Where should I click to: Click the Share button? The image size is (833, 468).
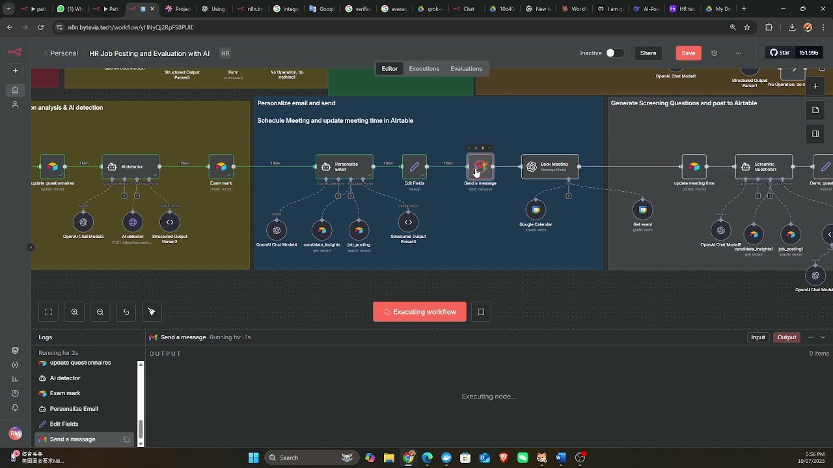648,53
